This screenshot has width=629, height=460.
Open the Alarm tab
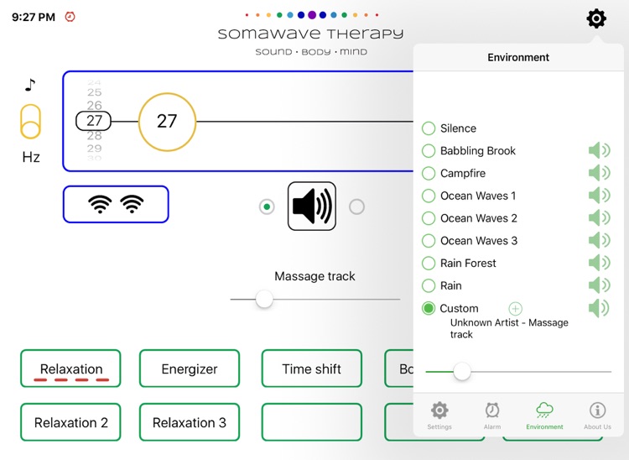pos(492,416)
